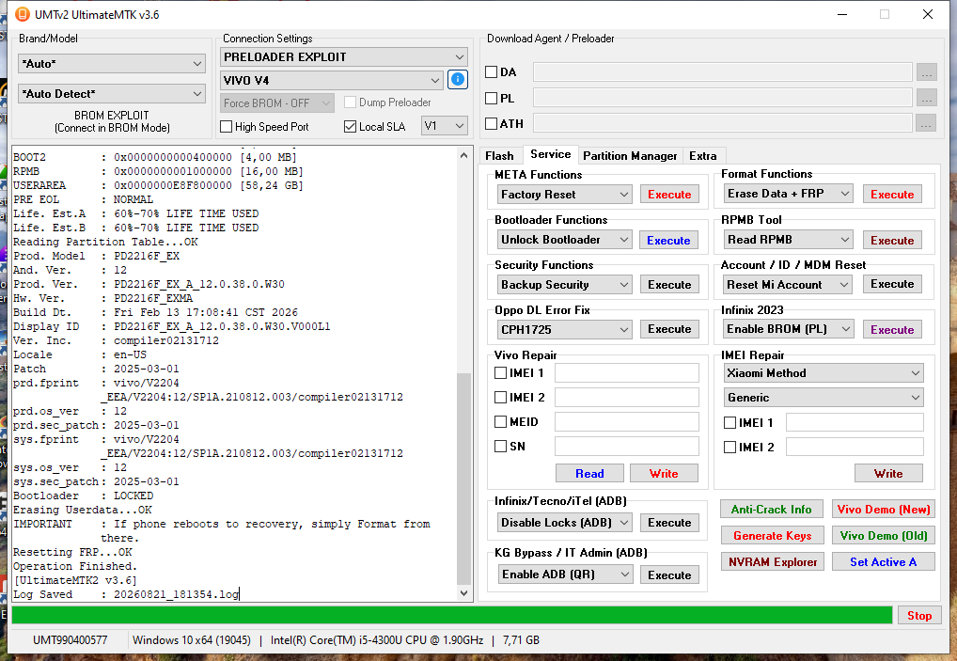Open Anti-Crack Info
The width and height of the screenshot is (957, 661).
coord(772,509)
